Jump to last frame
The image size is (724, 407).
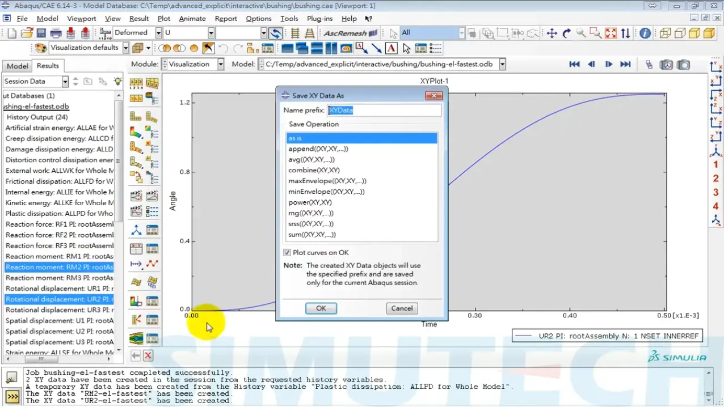coord(625,65)
